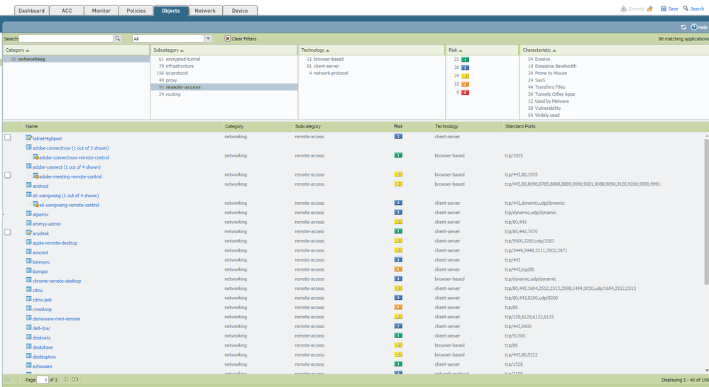Open the Network tab

click(205, 11)
